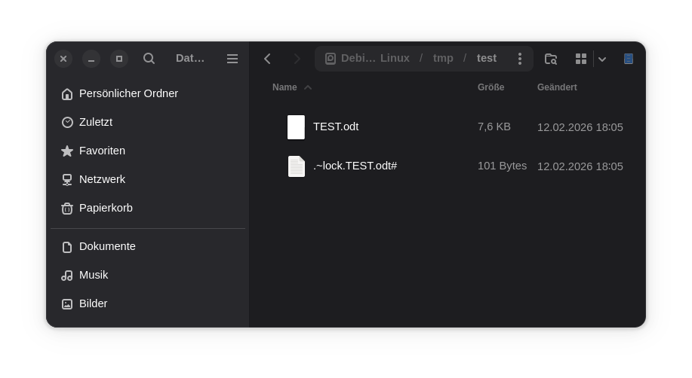Click the blue panel icon at top right
Viewport: 692px width, 378px height.
click(628, 59)
